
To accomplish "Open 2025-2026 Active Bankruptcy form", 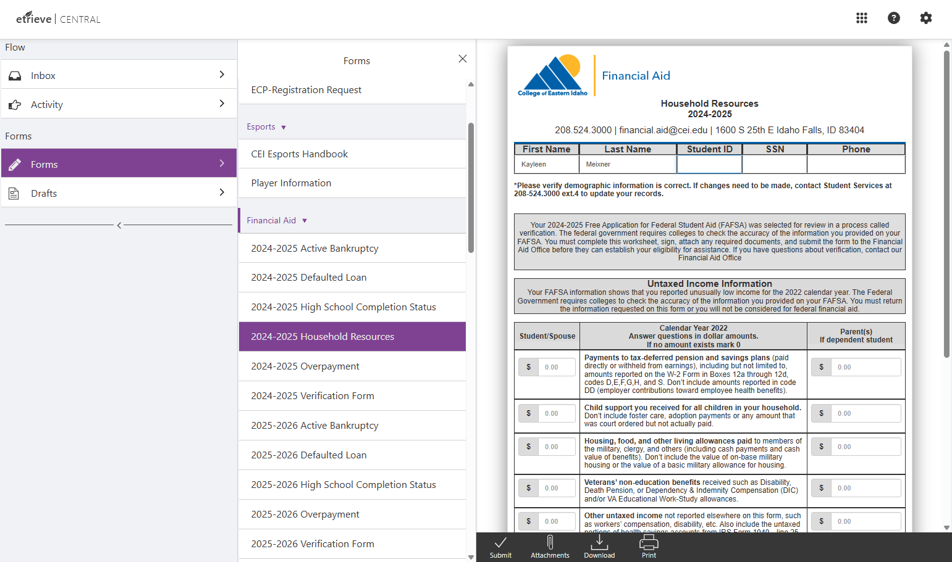I will coord(352,426).
